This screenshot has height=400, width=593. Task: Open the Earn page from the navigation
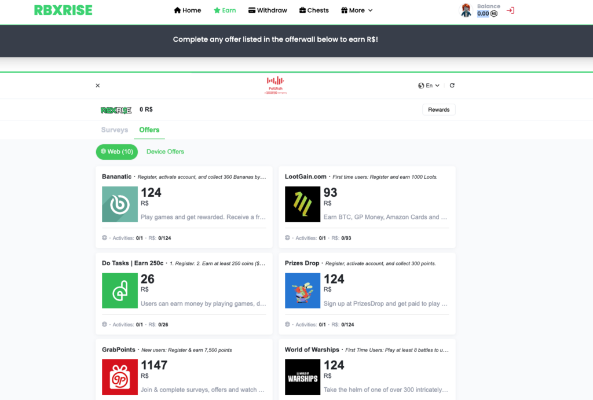[225, 10]
